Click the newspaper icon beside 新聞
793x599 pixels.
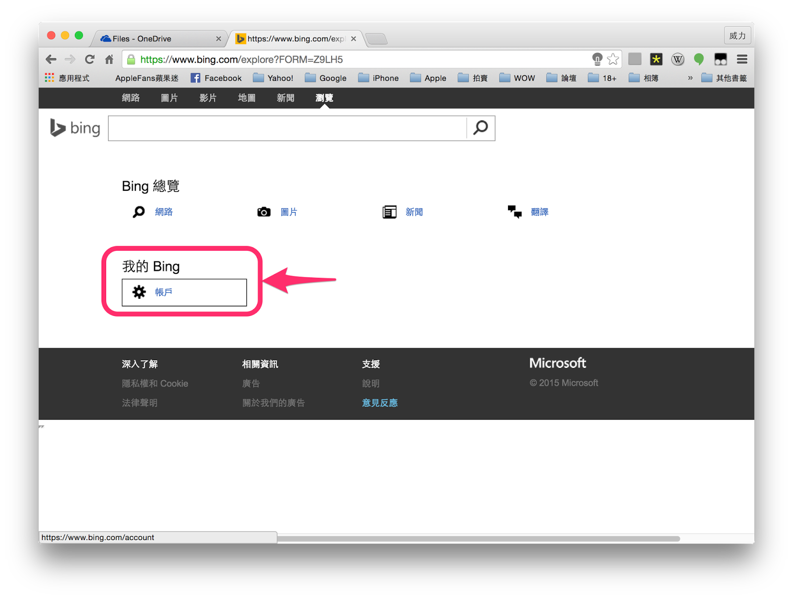(390, 212)
